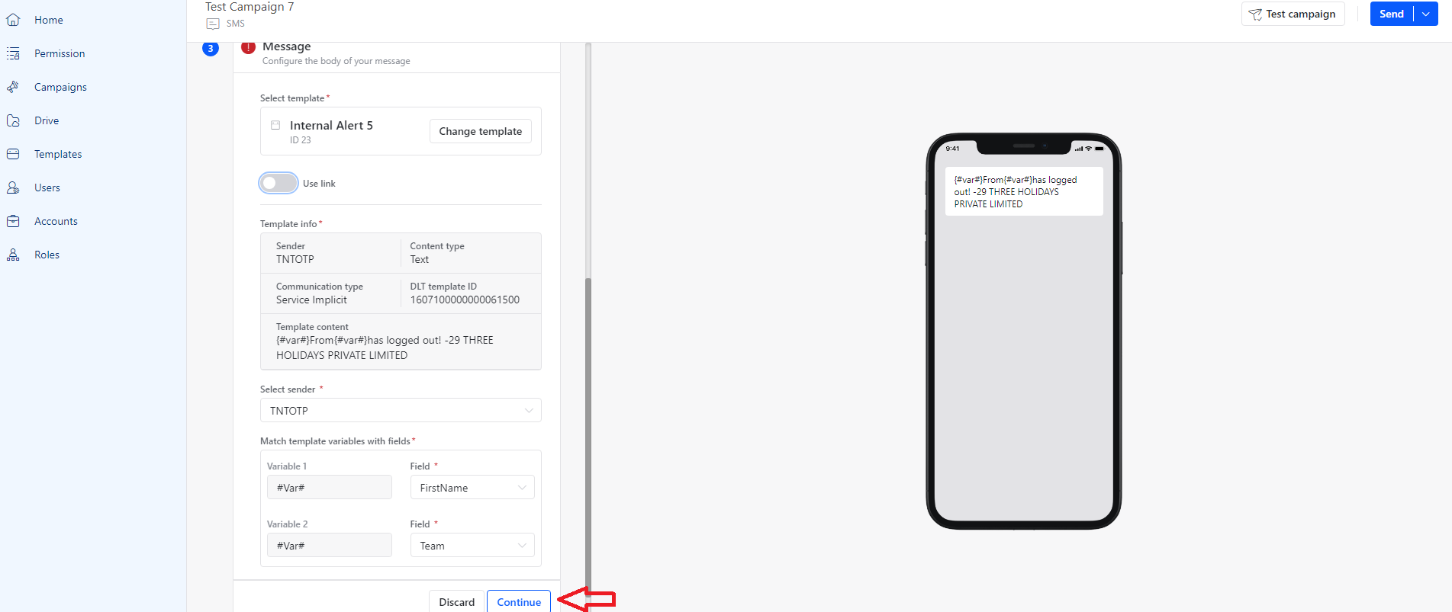The width and height of the screenshot is (1452, 612).
Task: Go to Campaigns in the sidebar
Action: coord(60,87)
